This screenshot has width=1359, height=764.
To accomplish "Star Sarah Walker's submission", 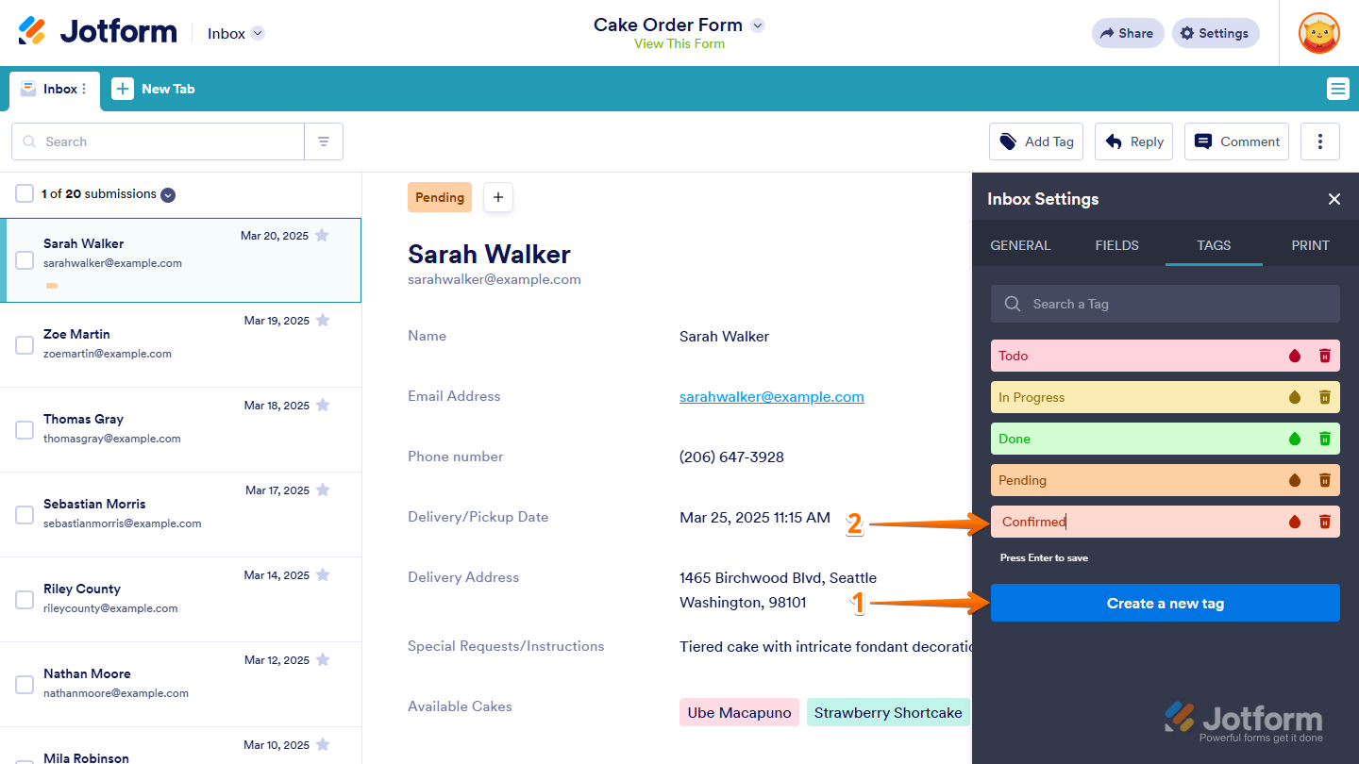I will pos(322,235).
